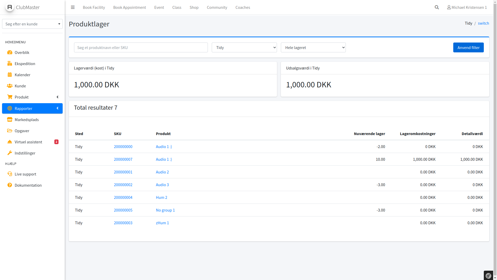Open Indstillinger wrench icon
The image size is (497, 280).
pos(10,153)
